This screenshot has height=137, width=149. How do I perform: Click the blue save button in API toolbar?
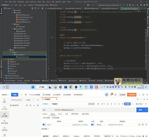(127, 104)
